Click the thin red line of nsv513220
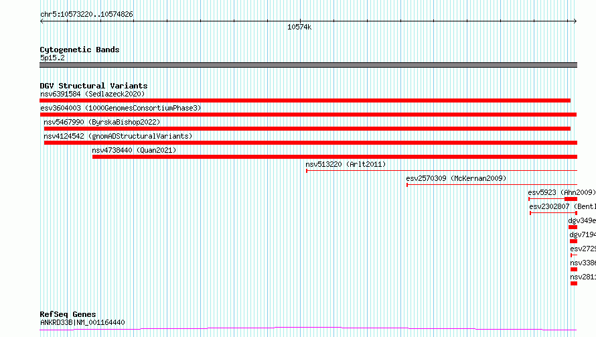 (x=442, y=171)
